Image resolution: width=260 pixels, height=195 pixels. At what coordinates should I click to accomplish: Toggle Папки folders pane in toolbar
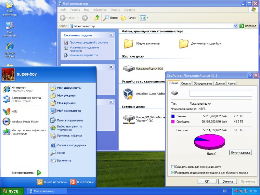click(128, 18)
